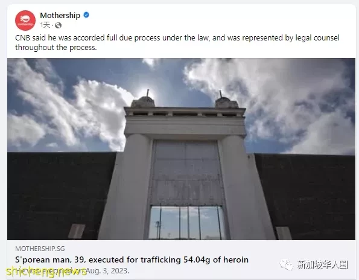Click the '1天' post timestamp
Viewport: 359px width, 280px height.
45,25
